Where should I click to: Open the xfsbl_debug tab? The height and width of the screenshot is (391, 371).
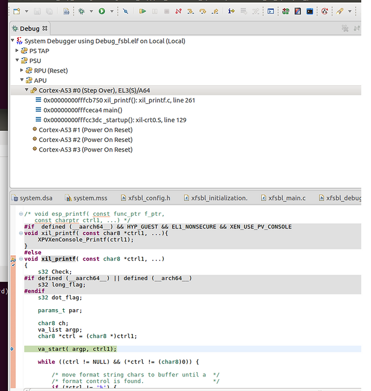pyautogui.click(x=340, y=198)
